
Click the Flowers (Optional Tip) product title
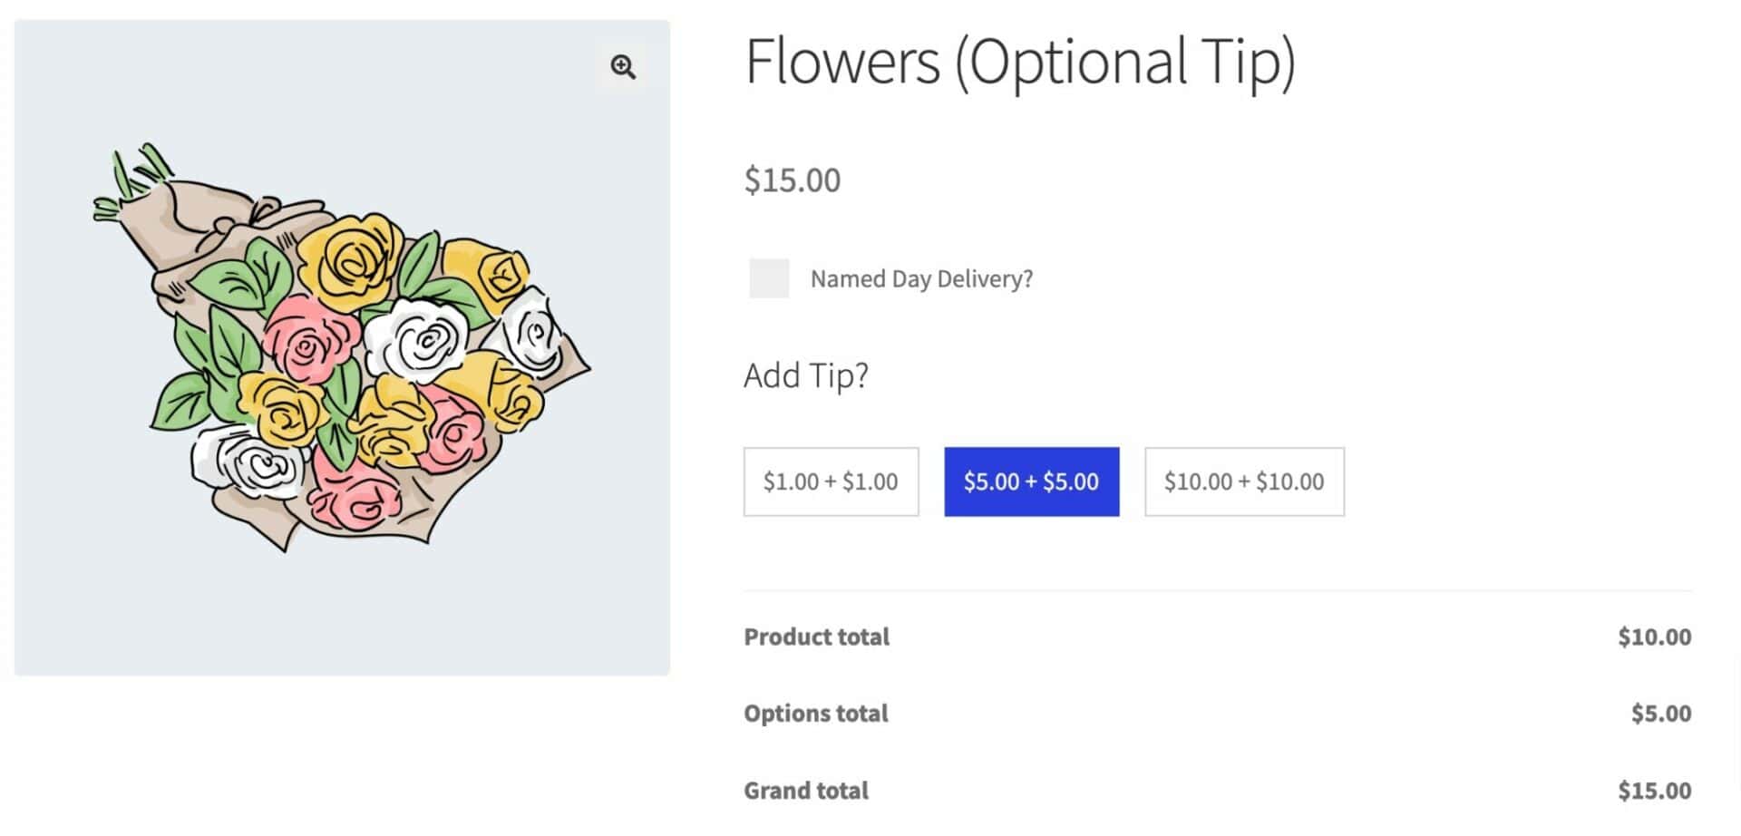point(1020,62)
